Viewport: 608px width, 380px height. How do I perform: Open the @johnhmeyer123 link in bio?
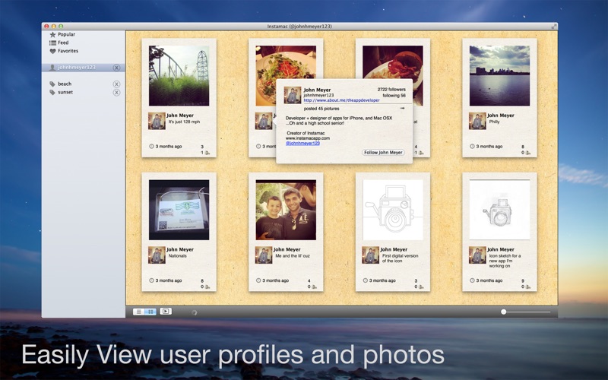pyautogui.click(x=302, y=143)
